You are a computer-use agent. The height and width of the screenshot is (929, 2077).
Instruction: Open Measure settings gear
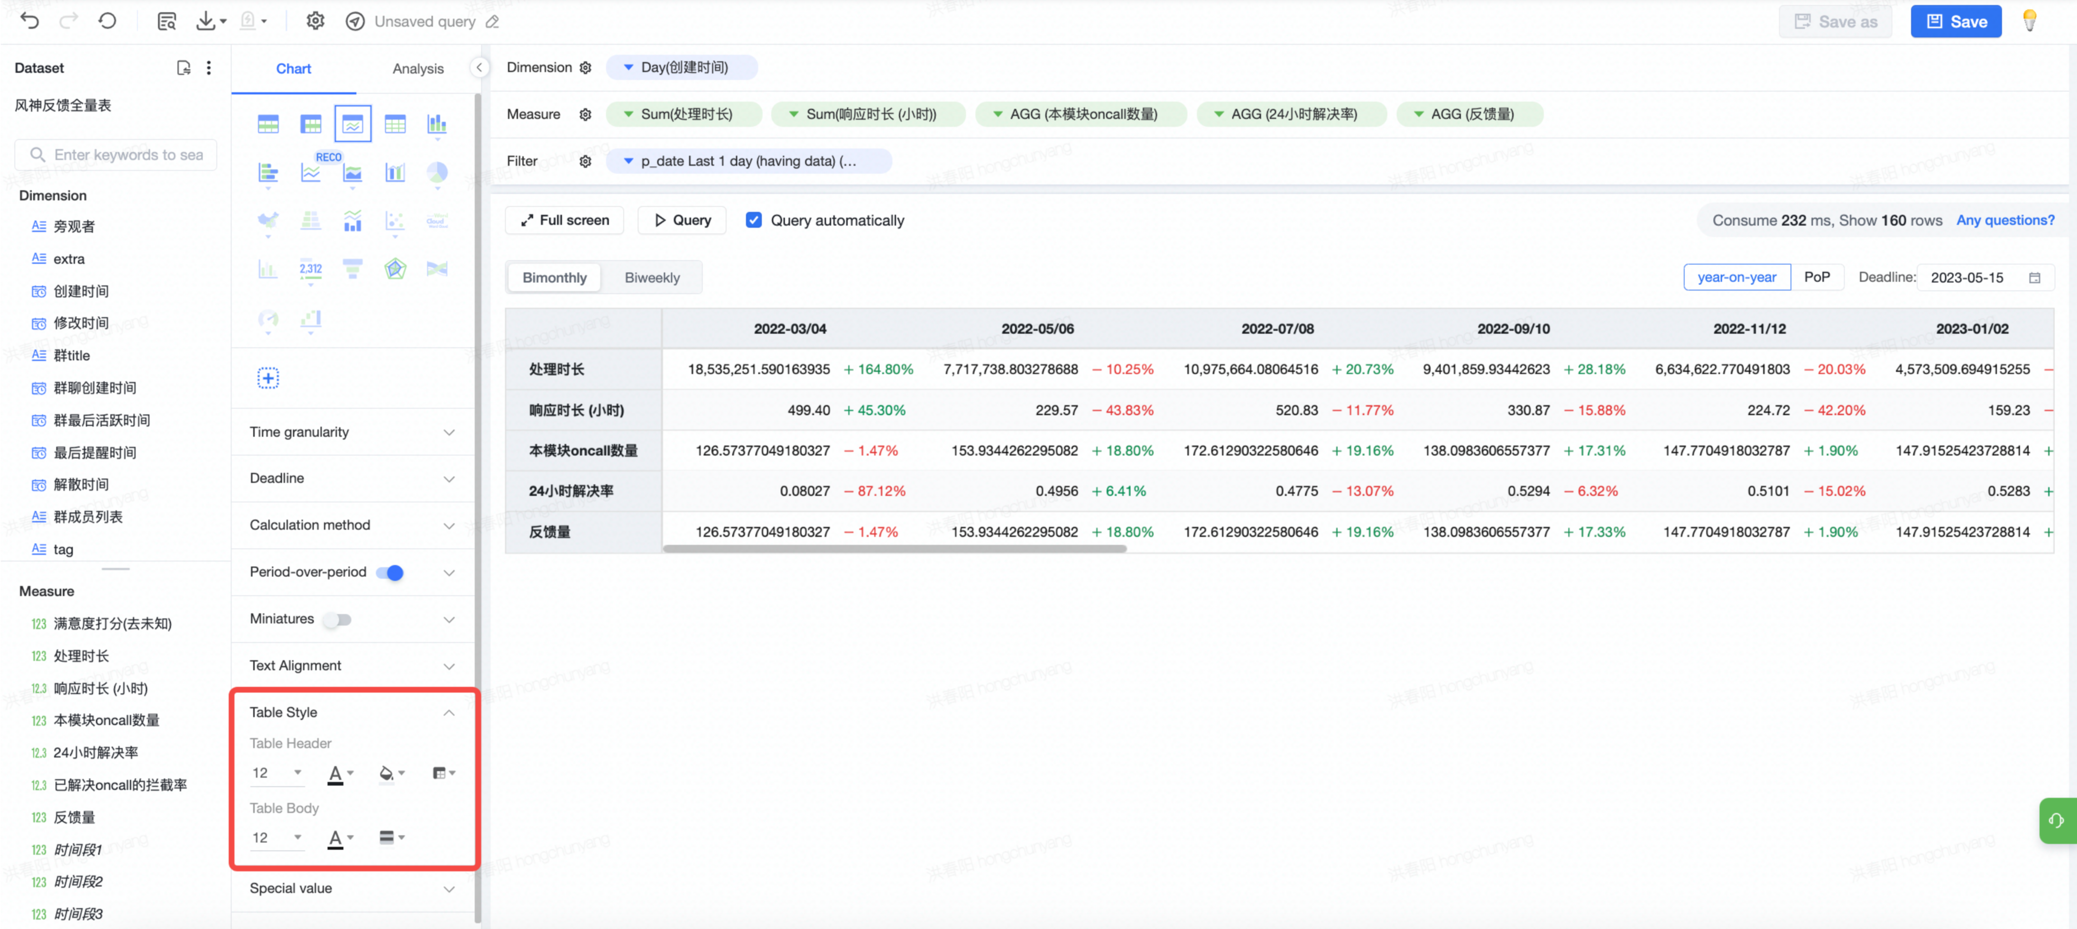[585, 114]
